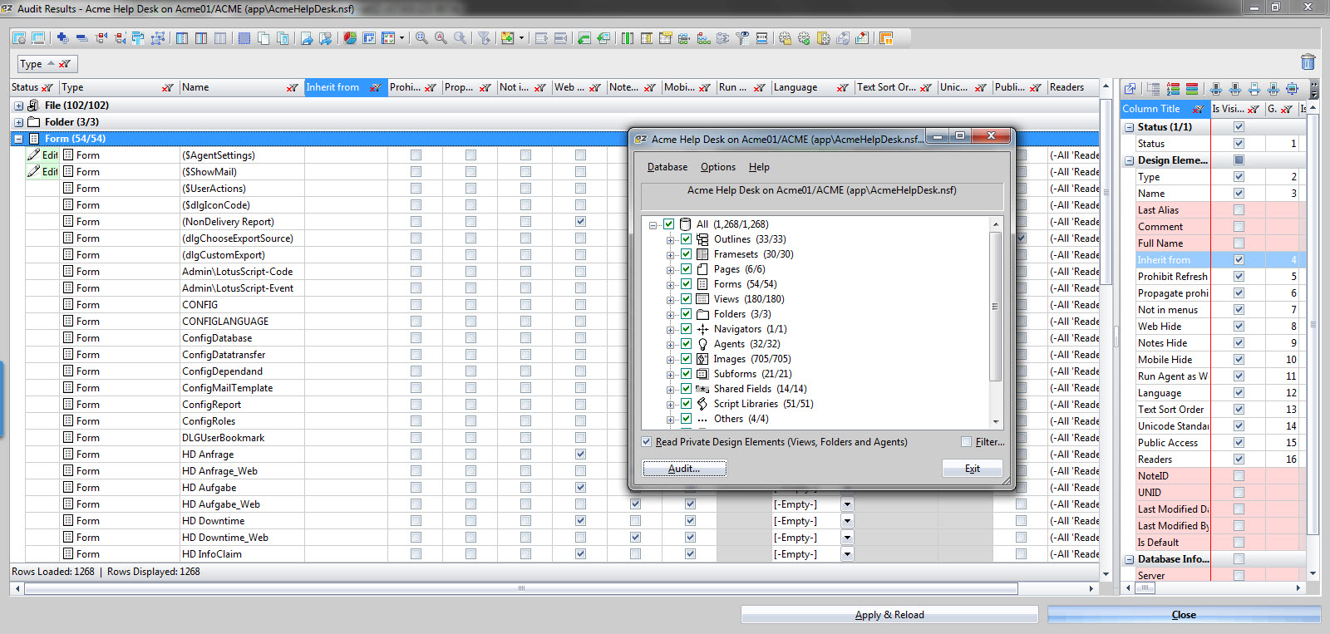
Task: Click the trash bin icon
Action: 1308,62
